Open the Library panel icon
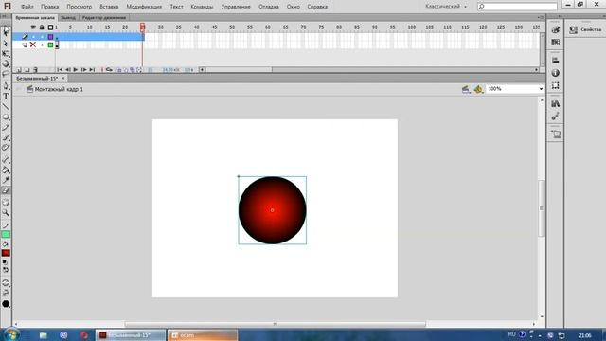This screenshot has height=341, width=606. click(556, 103)
